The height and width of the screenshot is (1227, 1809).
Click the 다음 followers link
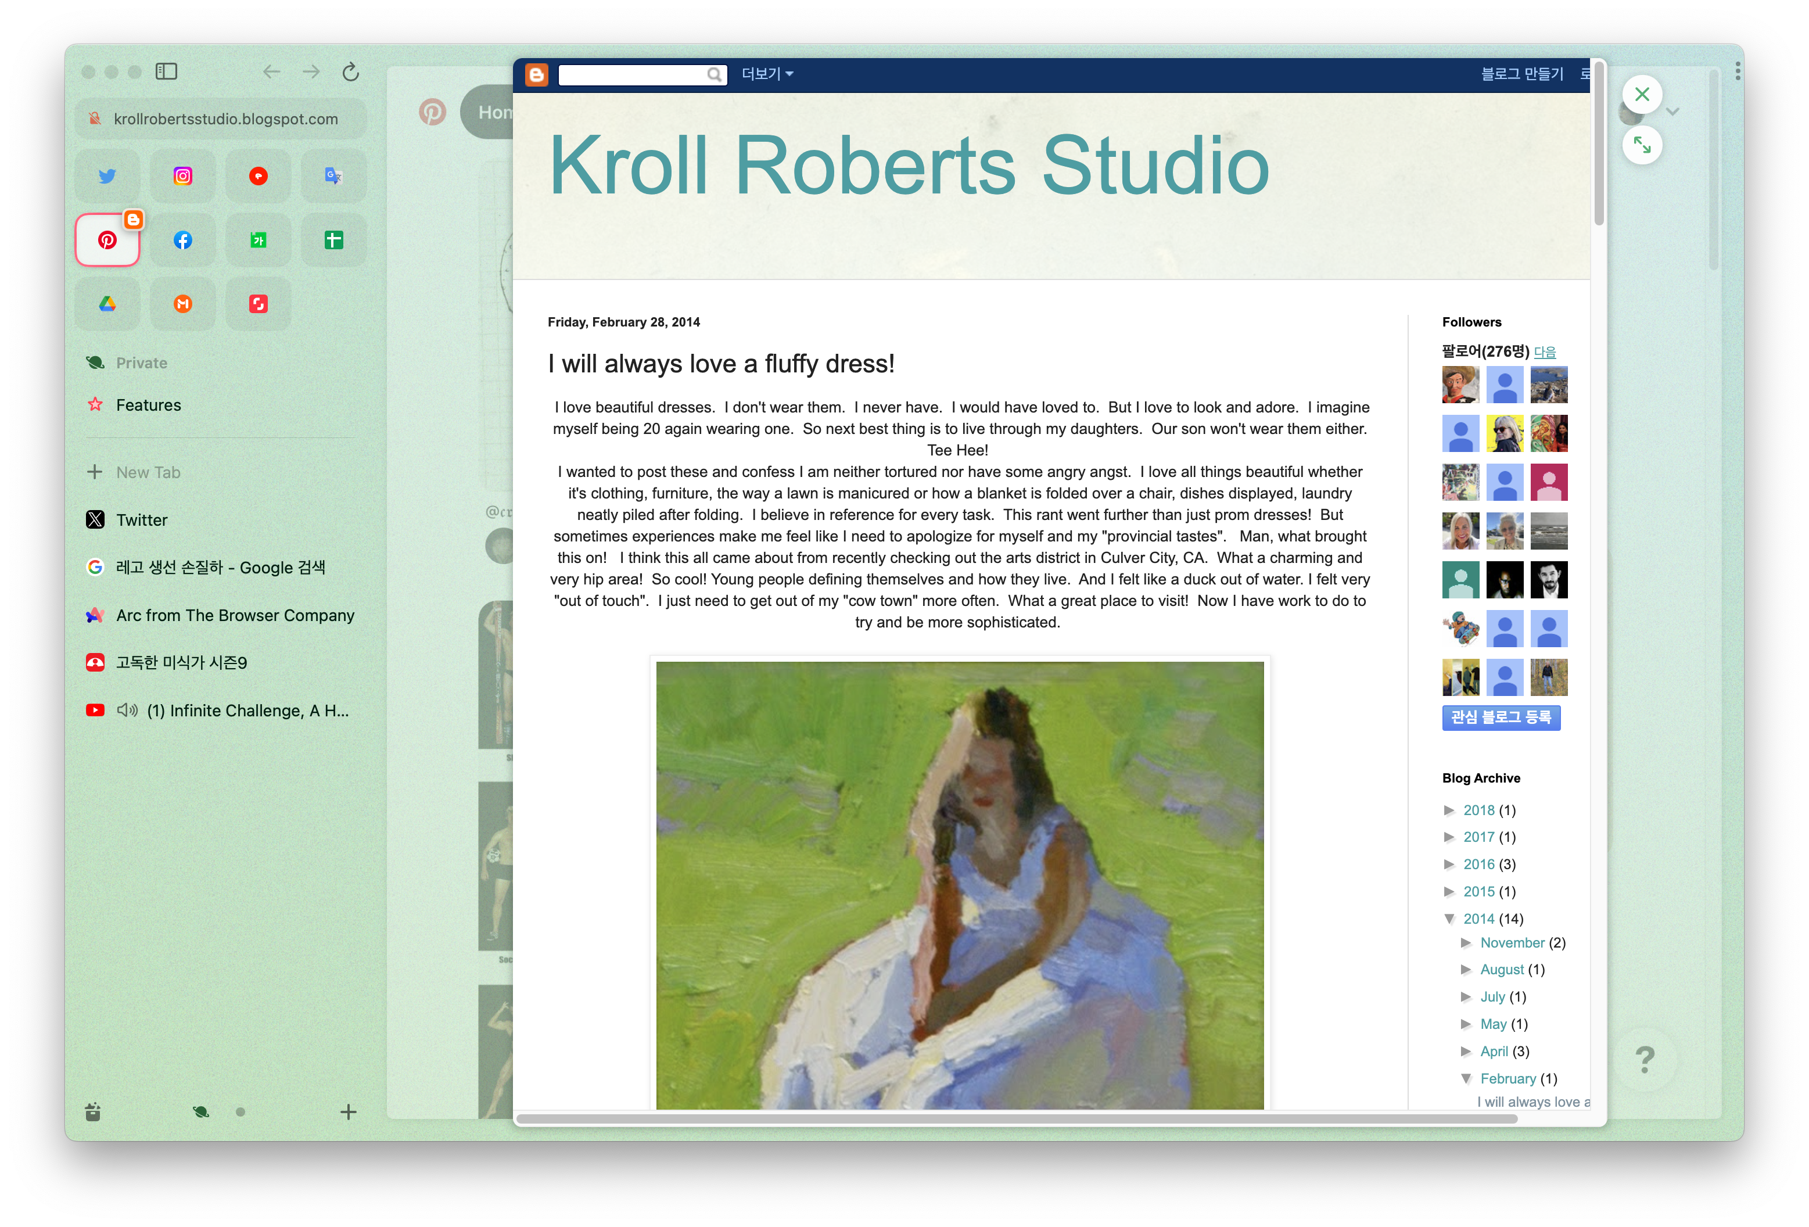tap(1544, 352)
